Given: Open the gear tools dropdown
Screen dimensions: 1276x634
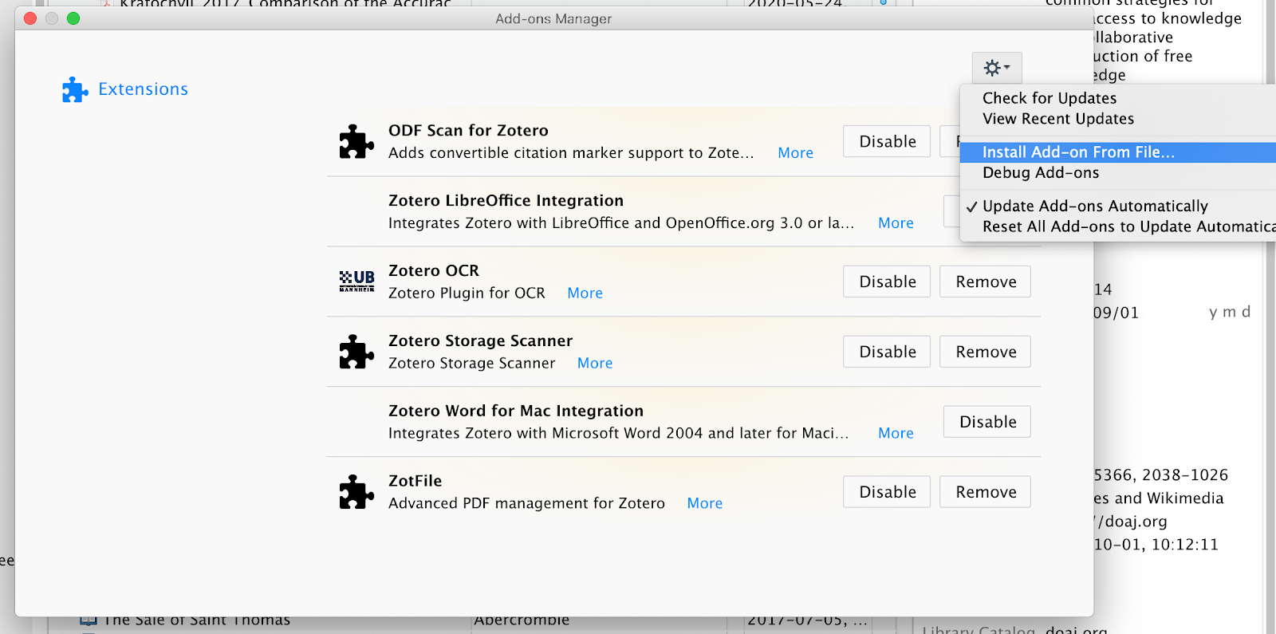Looking at the screenshot, I should click(x=996, y=68).
